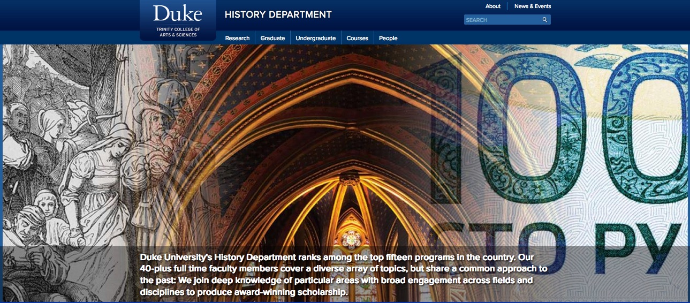Image resolution: width=690 pixels, height=303 pixels.
Task: Click the department description paragraph overlay
Action: pyautogui.click(x=343, y=274)
